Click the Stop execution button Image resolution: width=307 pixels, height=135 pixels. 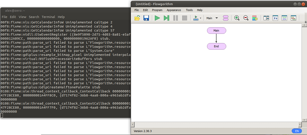coord(185,18)
